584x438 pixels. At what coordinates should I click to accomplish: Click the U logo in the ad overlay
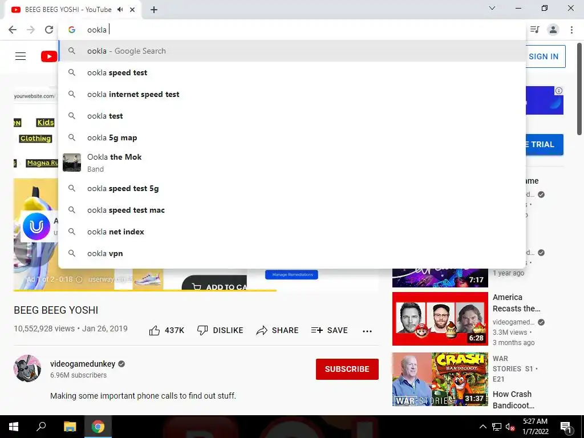[36, 226]
